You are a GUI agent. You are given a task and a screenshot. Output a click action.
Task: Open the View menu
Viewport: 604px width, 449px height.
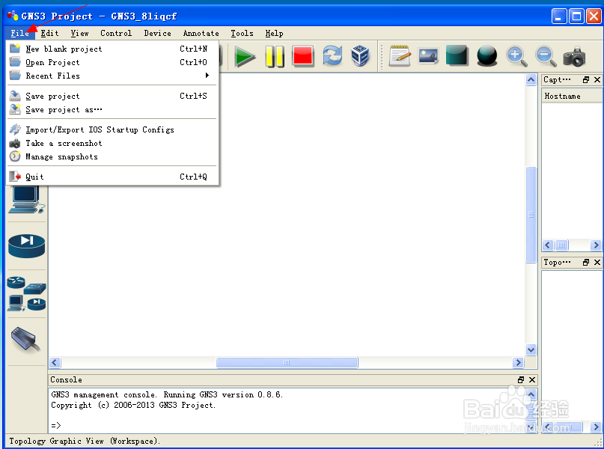pyautogui.click(x=80, y=34)
